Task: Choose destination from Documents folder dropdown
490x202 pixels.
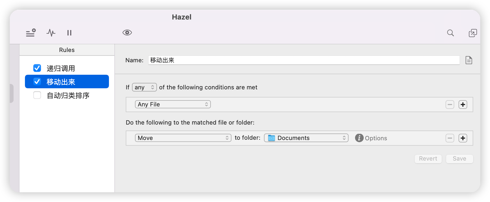Action: (306, 138)
